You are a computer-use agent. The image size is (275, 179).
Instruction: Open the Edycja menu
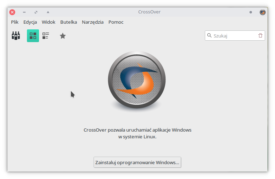[x=30, y=22]
